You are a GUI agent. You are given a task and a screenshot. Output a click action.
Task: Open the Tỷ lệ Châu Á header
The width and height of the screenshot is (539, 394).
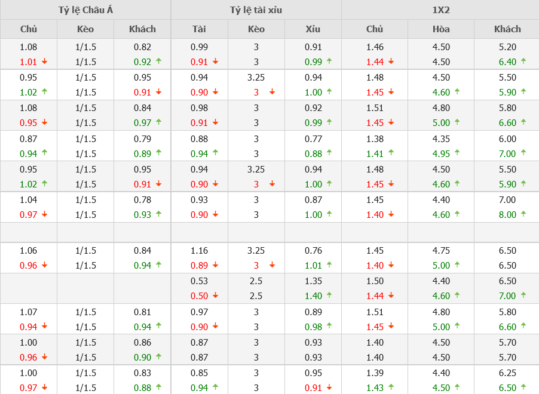coord(85,10)
